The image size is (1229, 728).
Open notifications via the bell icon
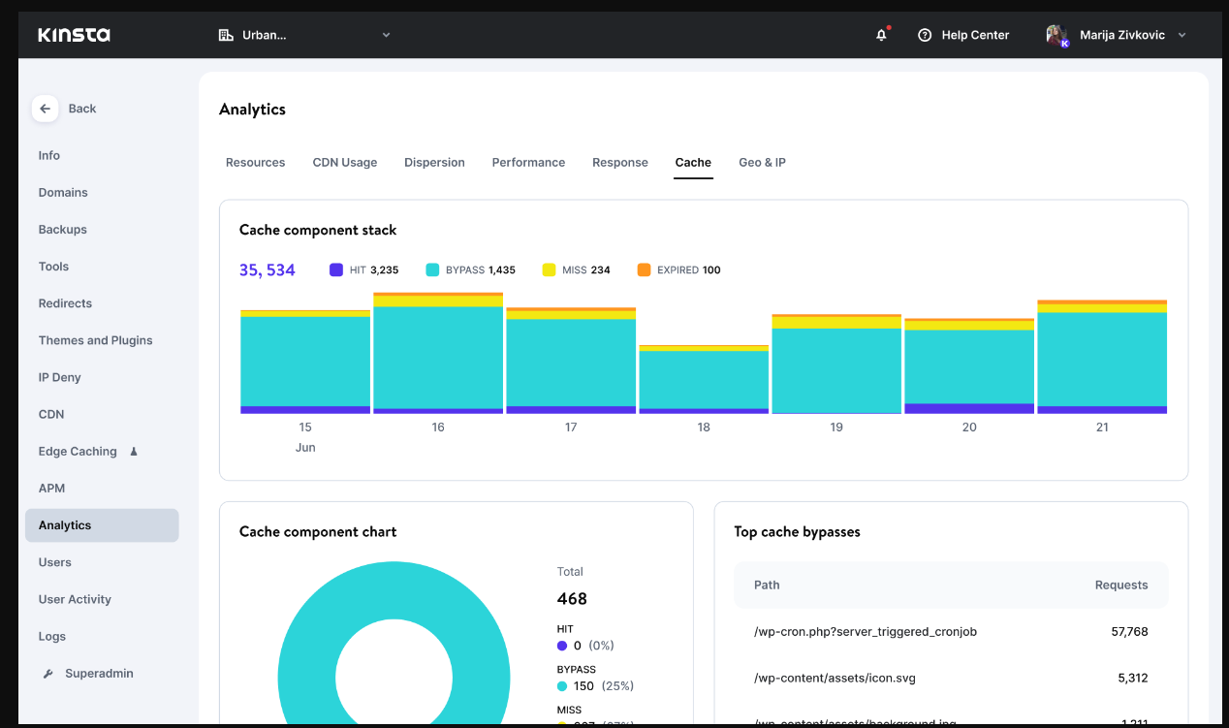(x=880, y=35)
